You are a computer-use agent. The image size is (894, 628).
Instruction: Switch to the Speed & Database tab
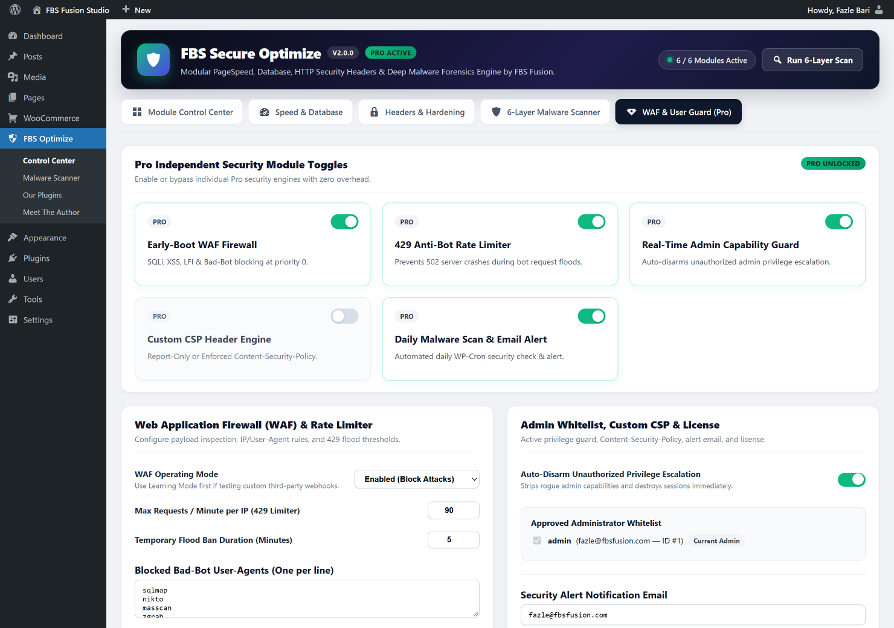coord(300,112)
